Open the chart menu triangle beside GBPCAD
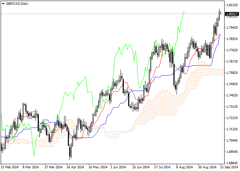Screen dimensions: 240x171 click(3, 4)
